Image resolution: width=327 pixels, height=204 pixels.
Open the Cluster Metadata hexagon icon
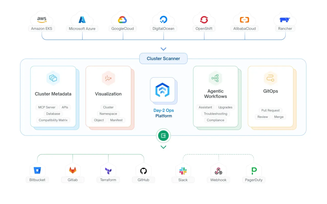click(x=53, y=78)
